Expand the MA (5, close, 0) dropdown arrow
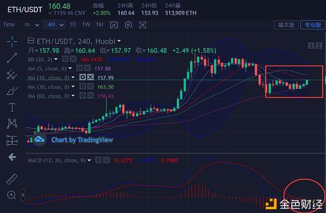Viewport: 326px width, 213px height. (x=70, y=68)
